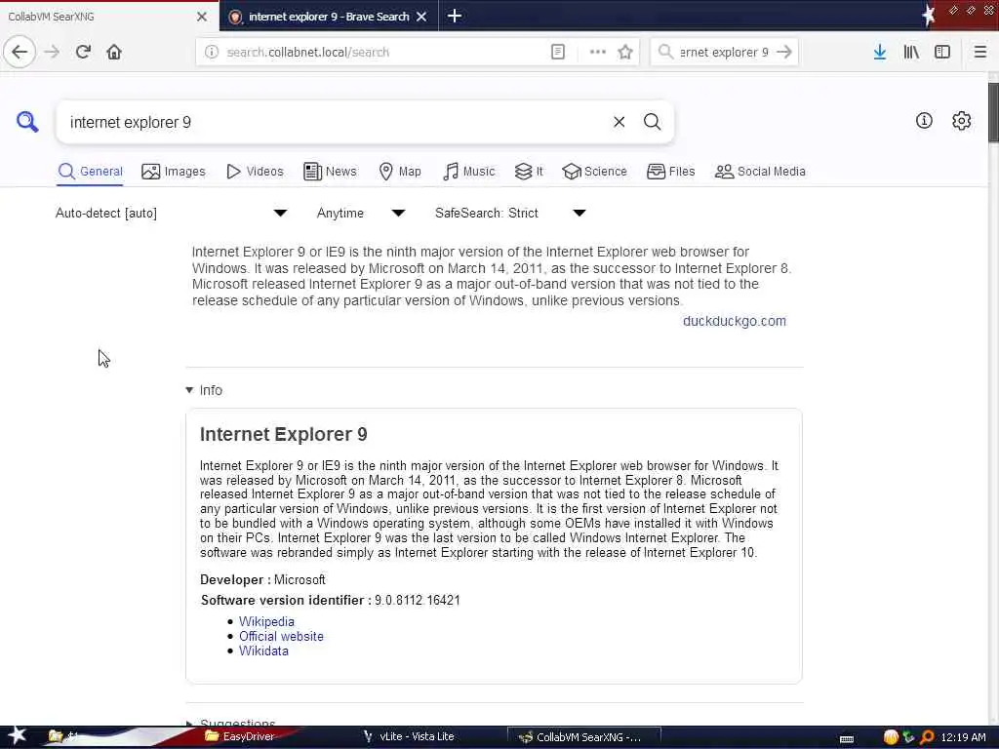Reload the current page
This screenshot has height=749, width=999.
click(83, 52)
